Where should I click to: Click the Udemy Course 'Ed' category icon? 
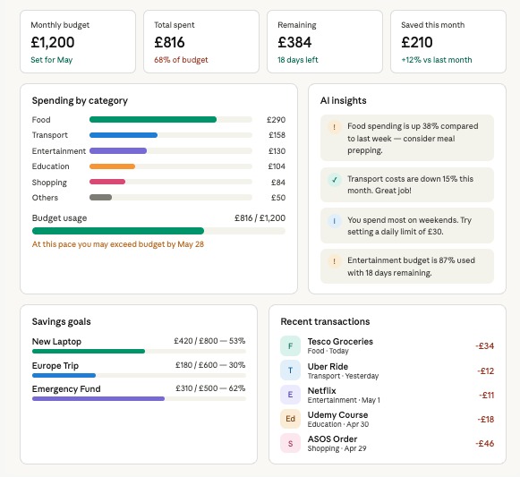coord(290,419)
